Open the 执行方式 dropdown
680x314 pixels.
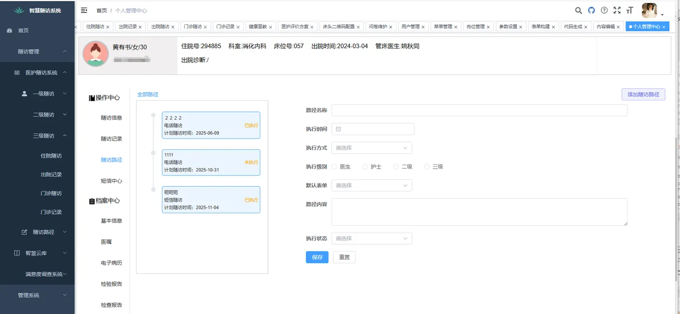point(372,147)
